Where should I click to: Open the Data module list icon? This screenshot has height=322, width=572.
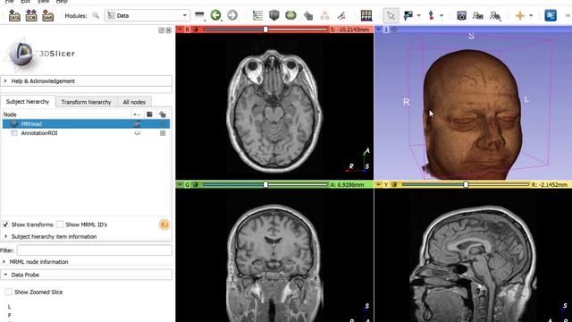(x=257, y=15)
